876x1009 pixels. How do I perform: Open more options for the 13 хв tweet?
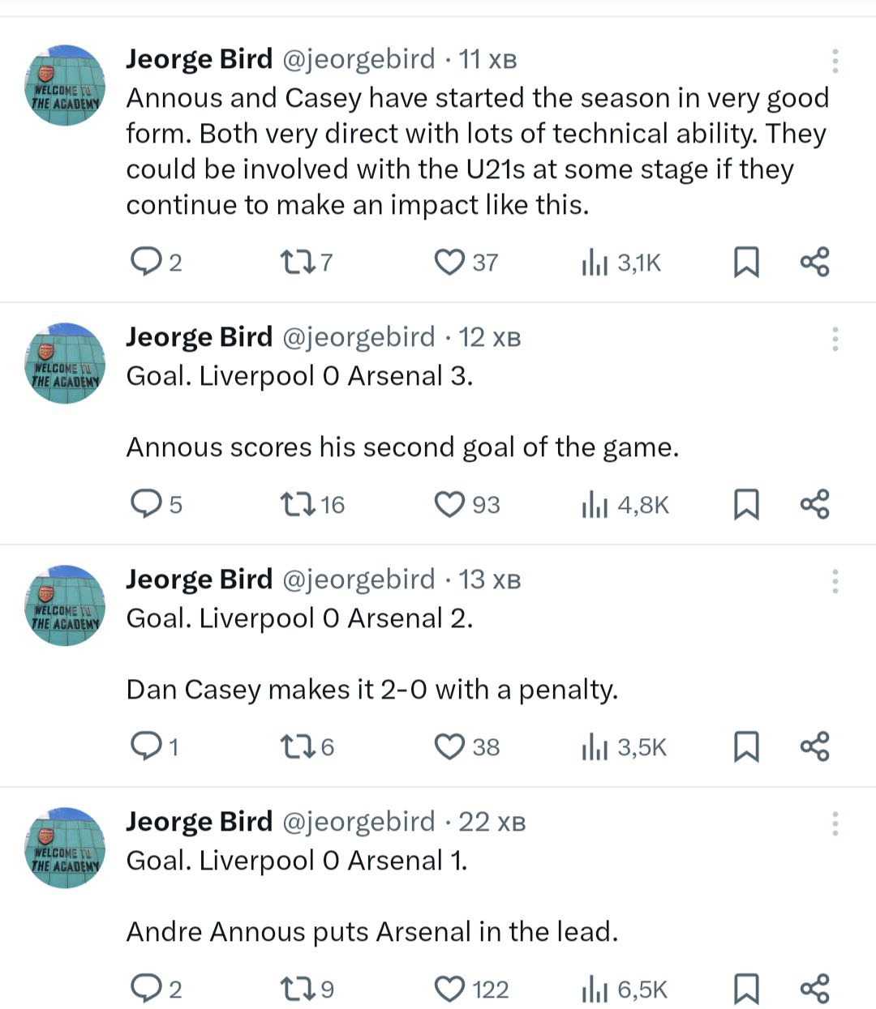[835, 581]
